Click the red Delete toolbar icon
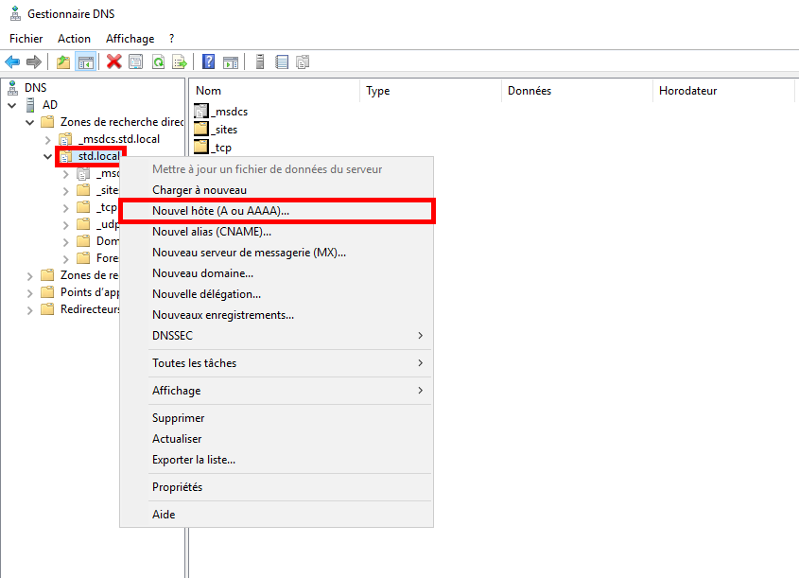Screen dimensions: 799x578 coord(113,61)
